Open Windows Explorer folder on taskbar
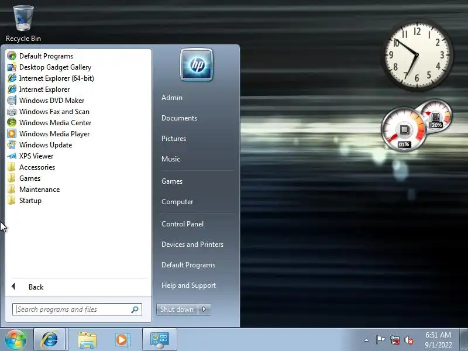 pos(87,339)
